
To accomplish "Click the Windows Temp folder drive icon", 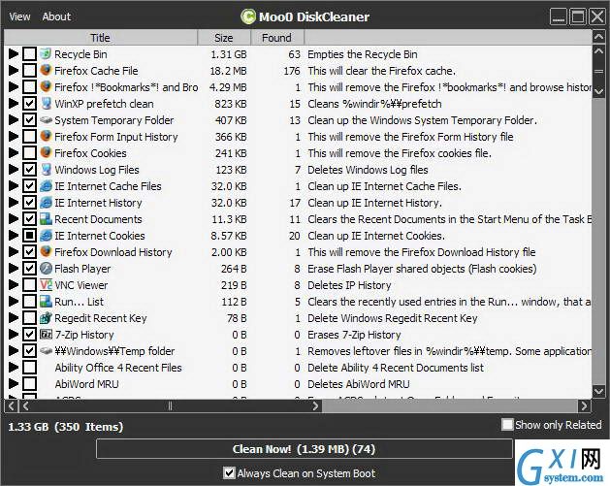I will tap(46, 350).
